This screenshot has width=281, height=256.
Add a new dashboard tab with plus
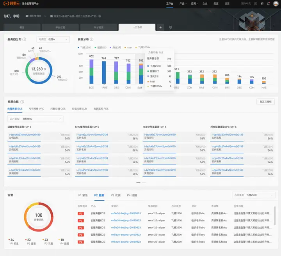tap(160, 27)
